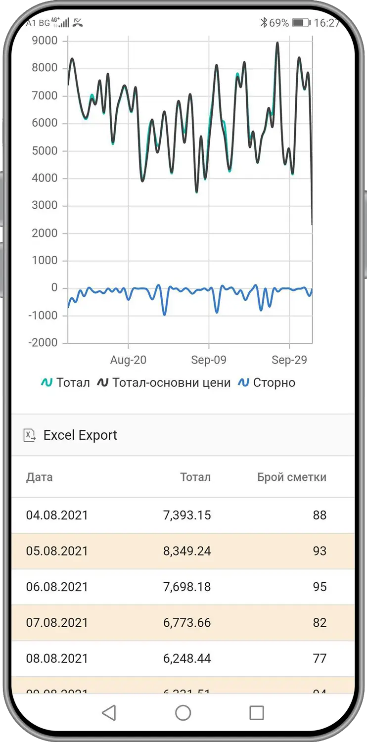Select the 05.08.2021 row date

coord(57,551)
